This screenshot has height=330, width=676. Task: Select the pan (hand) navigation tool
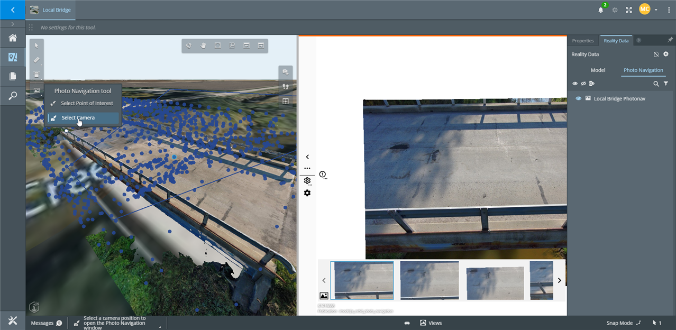point(203,45)
